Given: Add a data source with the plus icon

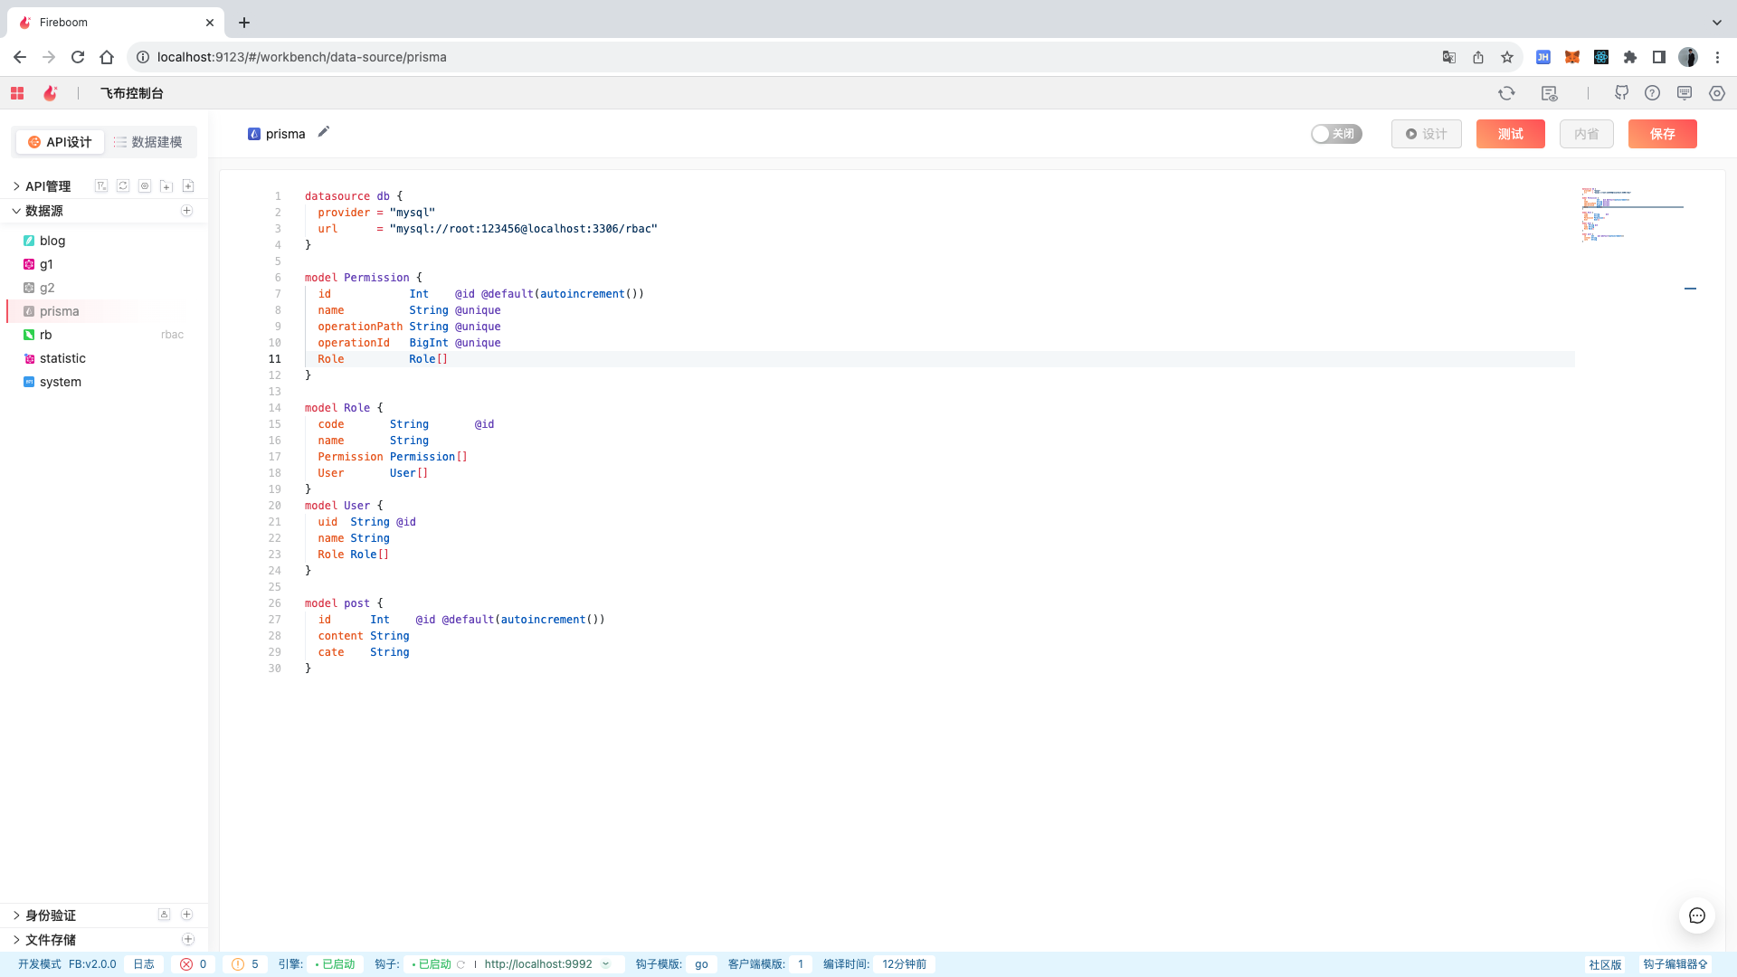Looking at the screenshot, I should [187, 211].
